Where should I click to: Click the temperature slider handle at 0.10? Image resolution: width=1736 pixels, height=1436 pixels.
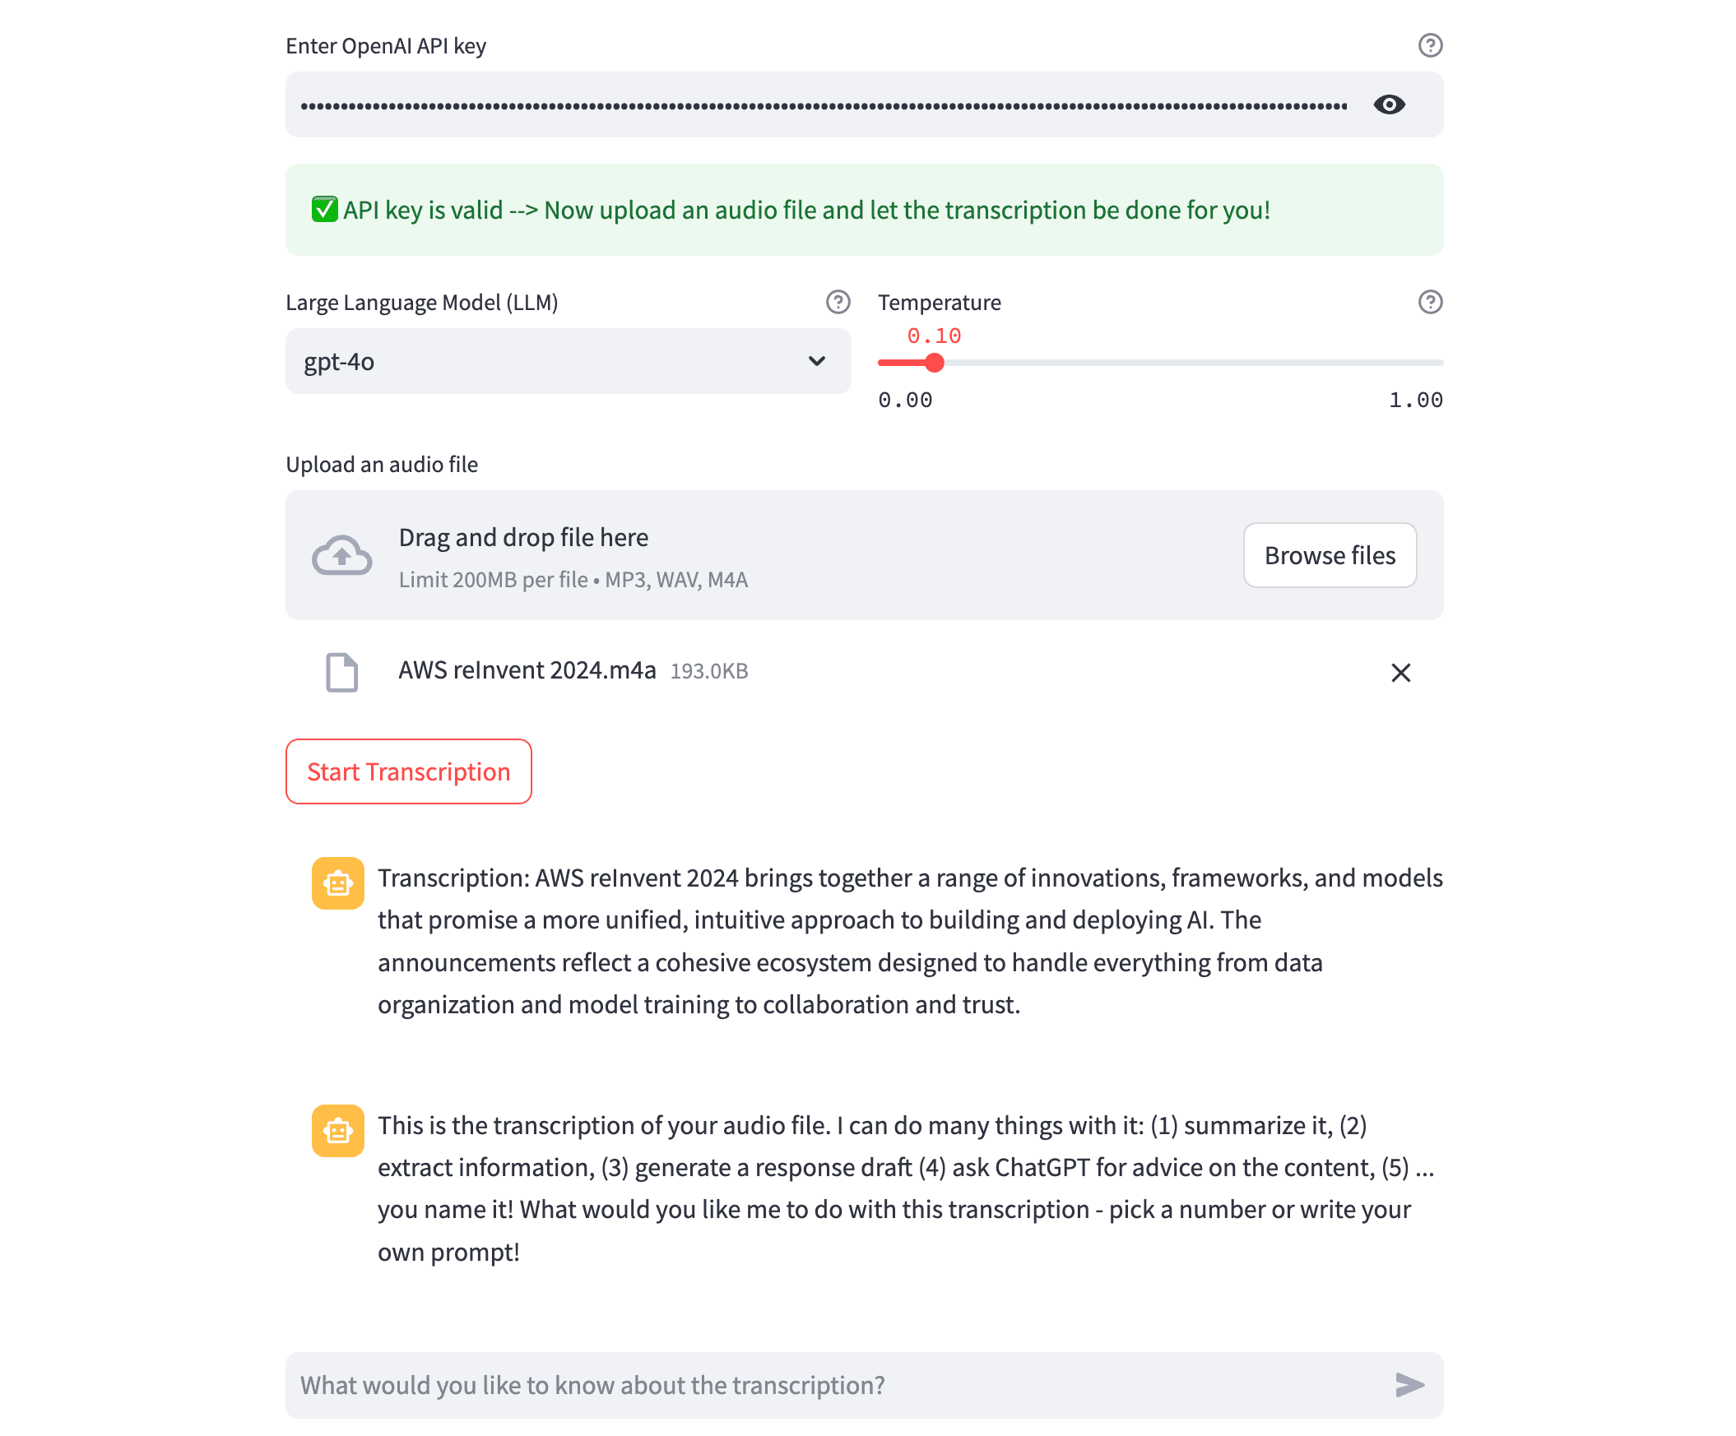(934, 363)
